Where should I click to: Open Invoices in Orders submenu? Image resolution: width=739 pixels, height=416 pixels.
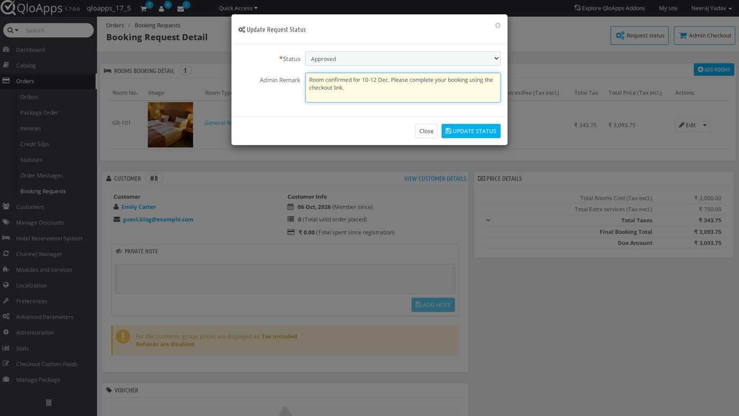[31, 128]
